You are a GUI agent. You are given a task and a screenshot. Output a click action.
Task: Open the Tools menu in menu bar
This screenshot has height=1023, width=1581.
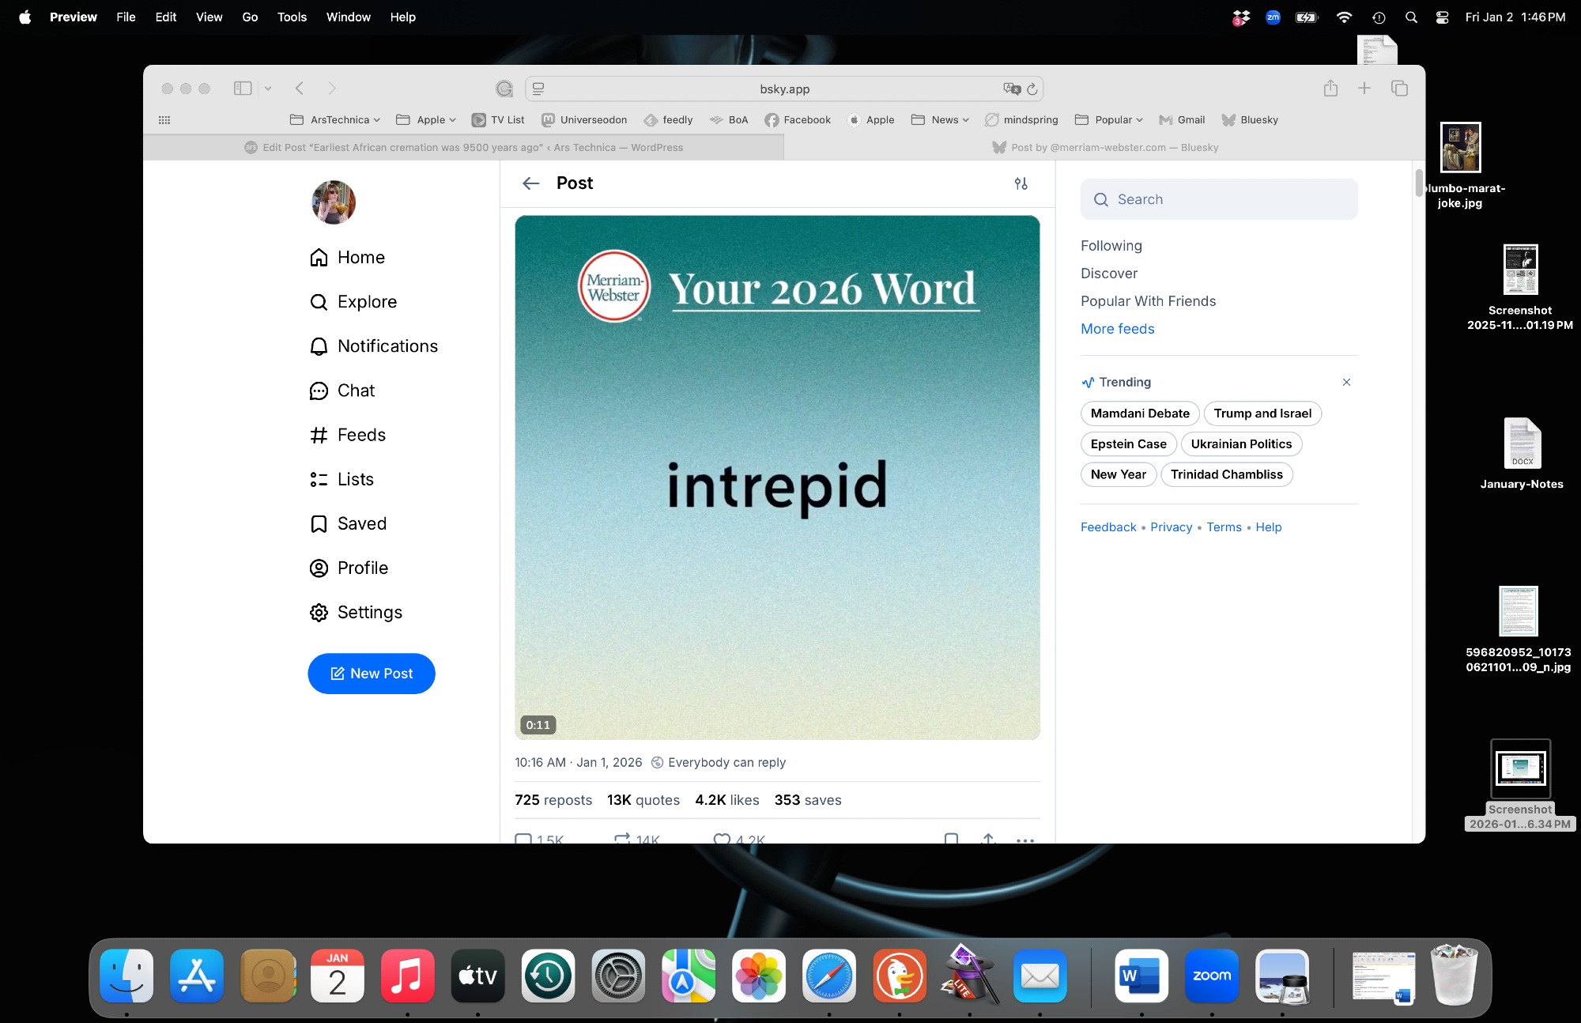tap(292, 17)
